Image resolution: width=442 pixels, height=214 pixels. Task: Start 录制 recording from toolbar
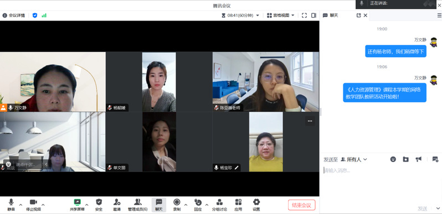tap(177, 205)
